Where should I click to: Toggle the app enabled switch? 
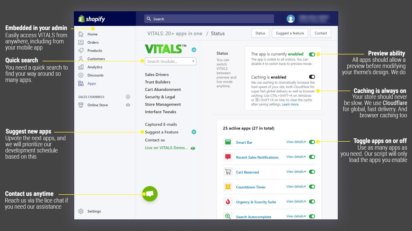(x=312, y=54)
